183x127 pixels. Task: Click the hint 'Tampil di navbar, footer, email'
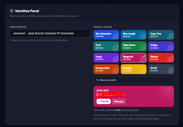click(39, 40)
